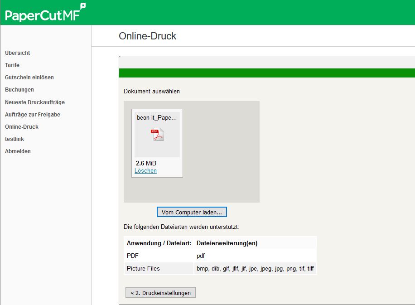Open Gutschein einlösen page
415x305 pixels.
(x=29, y=77)
